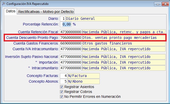Click the N/Factura description field
The height and width of the screenshot is (104, 170).
click(84, 76)
